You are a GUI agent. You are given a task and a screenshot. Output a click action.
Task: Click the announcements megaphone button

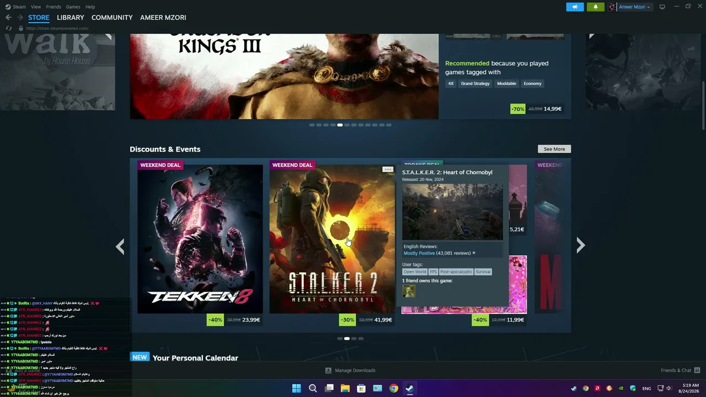click(x=575, y=7)
